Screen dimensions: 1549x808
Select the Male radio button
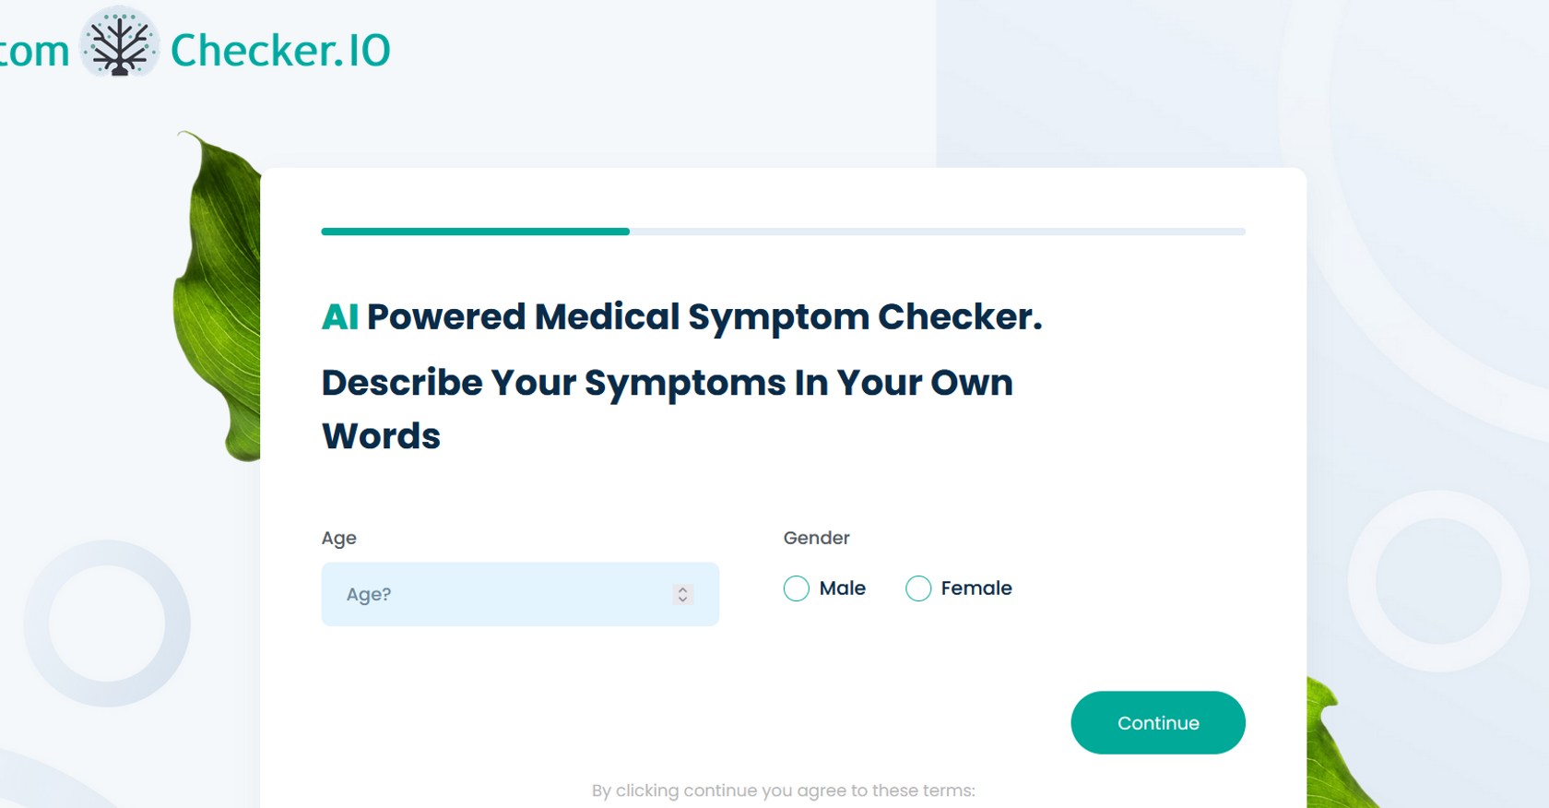coord(796,588)
